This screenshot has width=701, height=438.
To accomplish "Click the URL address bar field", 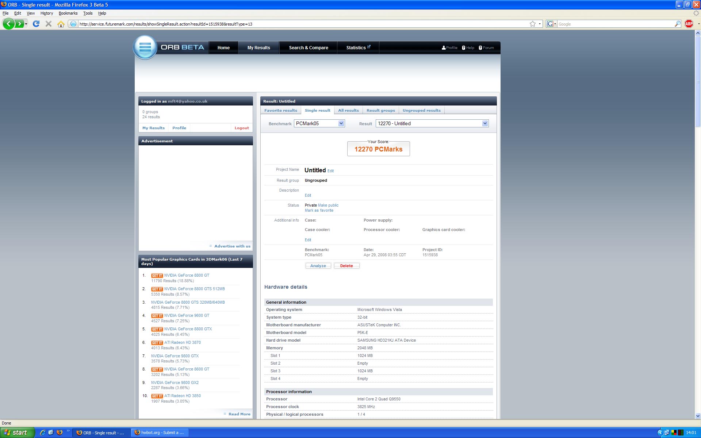I will (x=303, y=24).
